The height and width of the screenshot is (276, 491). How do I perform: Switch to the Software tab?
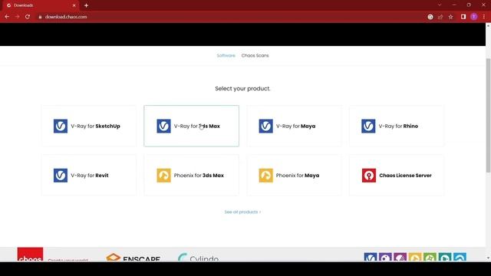tap(226, 55)
